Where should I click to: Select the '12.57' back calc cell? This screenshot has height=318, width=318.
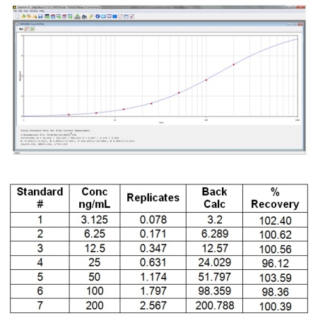pos(214,248)
